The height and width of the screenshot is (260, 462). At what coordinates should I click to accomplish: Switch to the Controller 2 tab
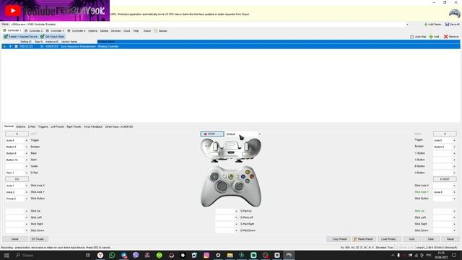click(34, 30)
